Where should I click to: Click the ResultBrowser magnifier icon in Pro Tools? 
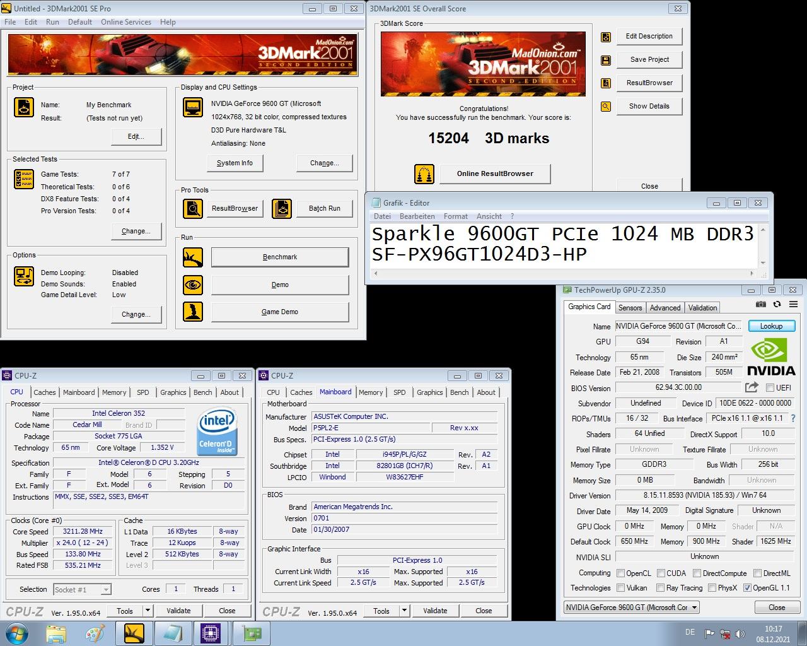point(193,208)
